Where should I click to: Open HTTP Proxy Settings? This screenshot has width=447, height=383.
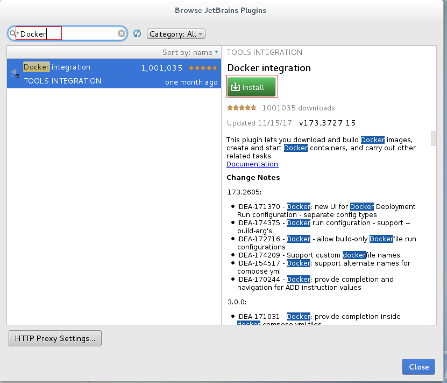click(x=55, y=338)
